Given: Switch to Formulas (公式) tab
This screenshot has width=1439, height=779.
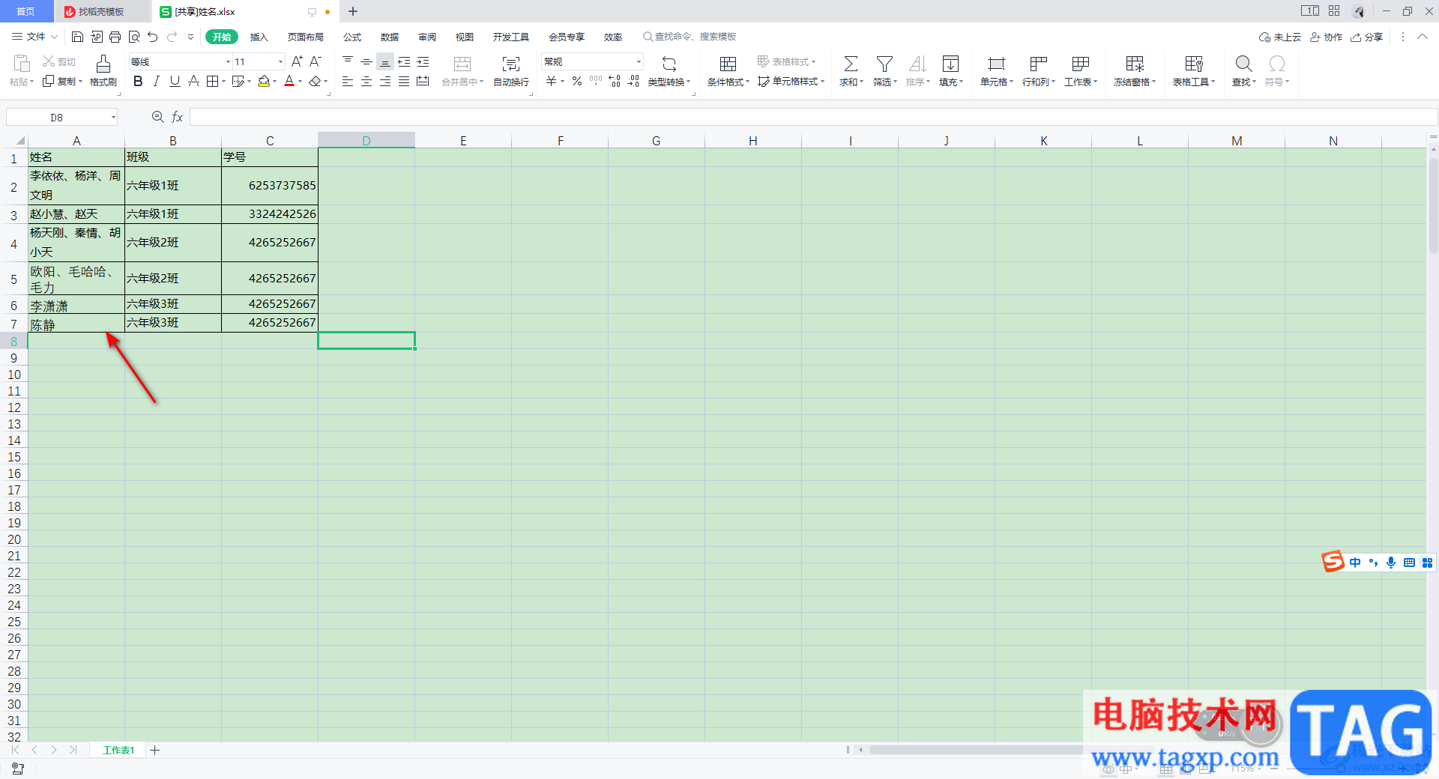Looking at the screenshot, I should pos(352,37).
